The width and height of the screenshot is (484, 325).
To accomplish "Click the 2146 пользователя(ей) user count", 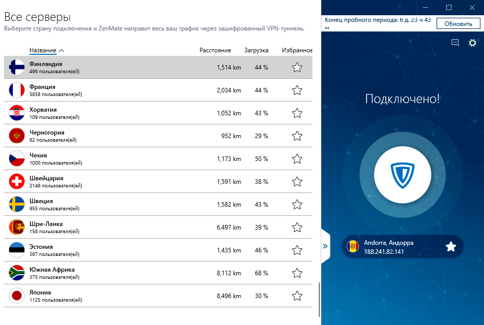I will point(56,186).
